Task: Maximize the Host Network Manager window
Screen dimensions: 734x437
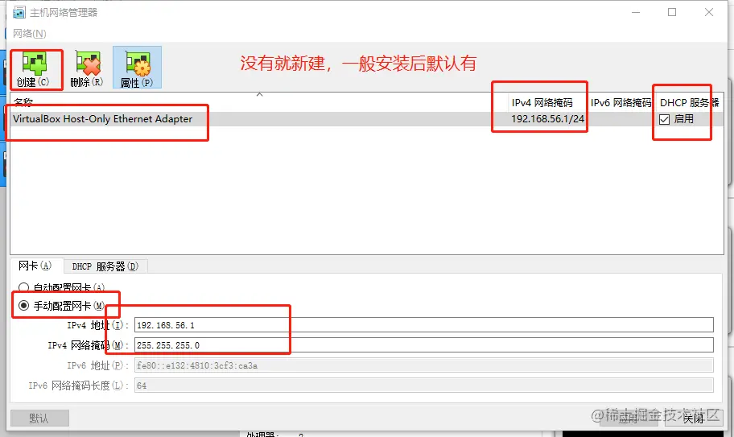Action: coord(672,12)
